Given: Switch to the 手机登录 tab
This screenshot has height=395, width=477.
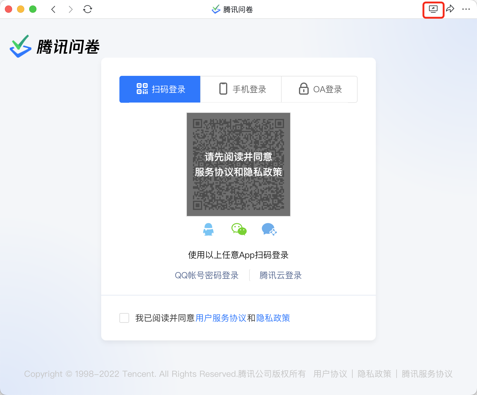Looking at the screenshot, I should tap(241, 89).
